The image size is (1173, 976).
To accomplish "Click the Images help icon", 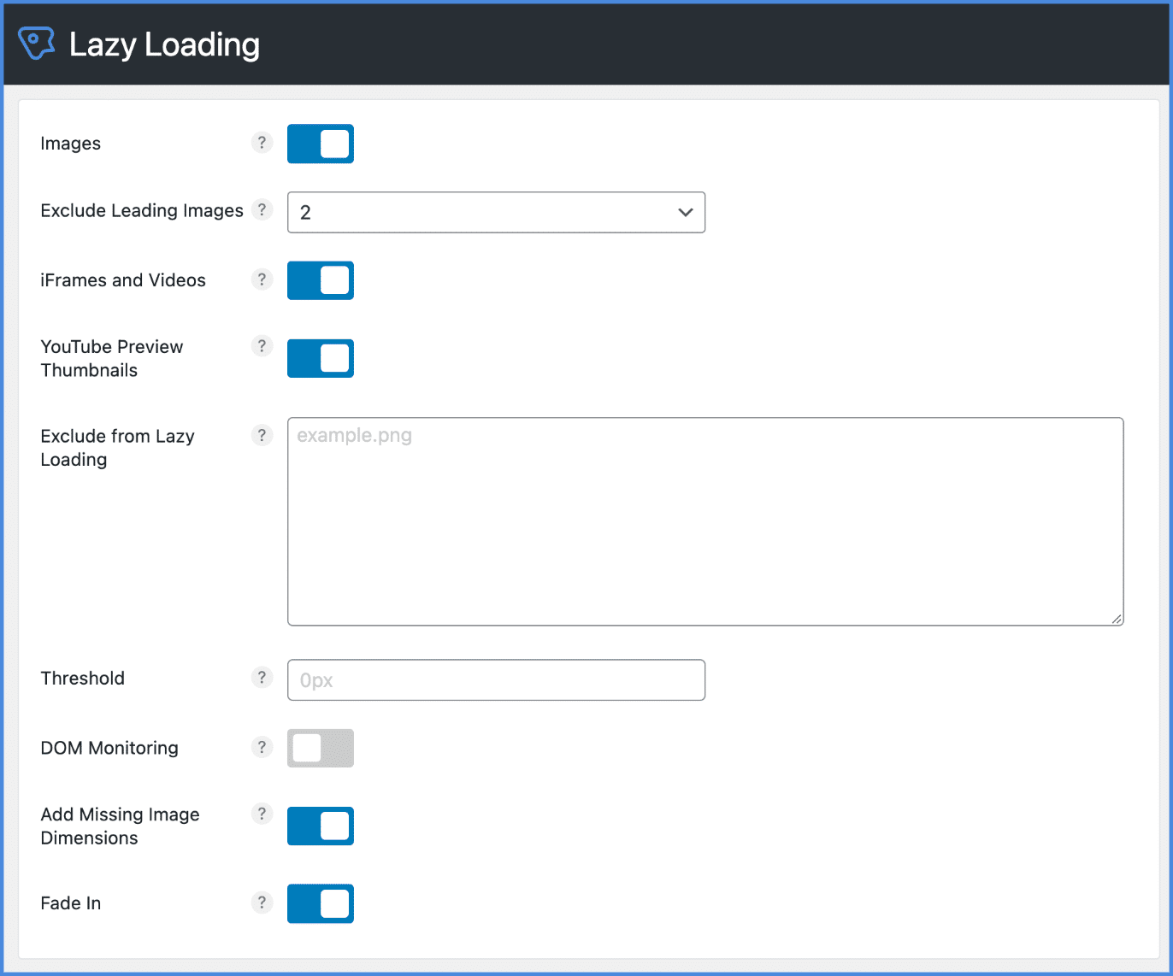I will click(262, 143).
